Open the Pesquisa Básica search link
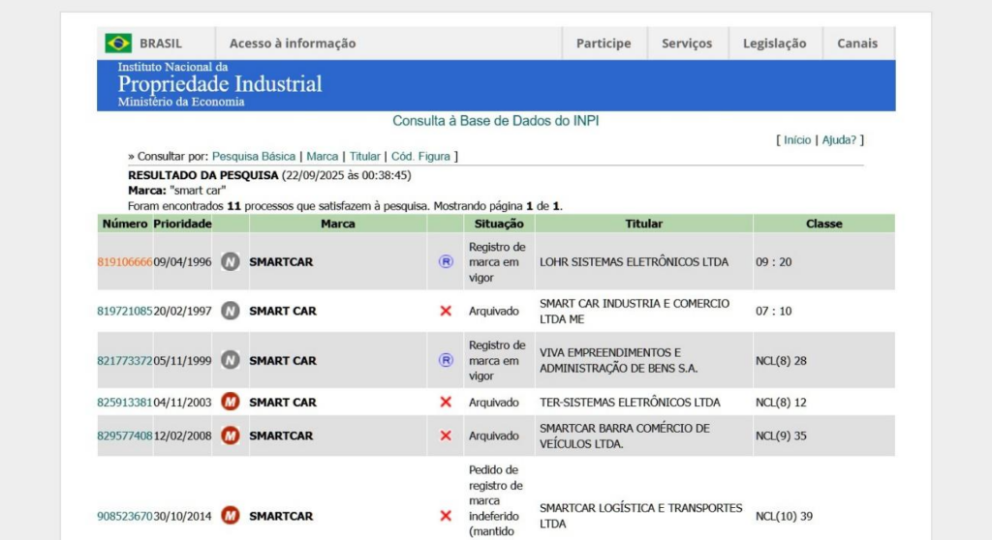This screenshot has width=992, height=540. point(254,156)
